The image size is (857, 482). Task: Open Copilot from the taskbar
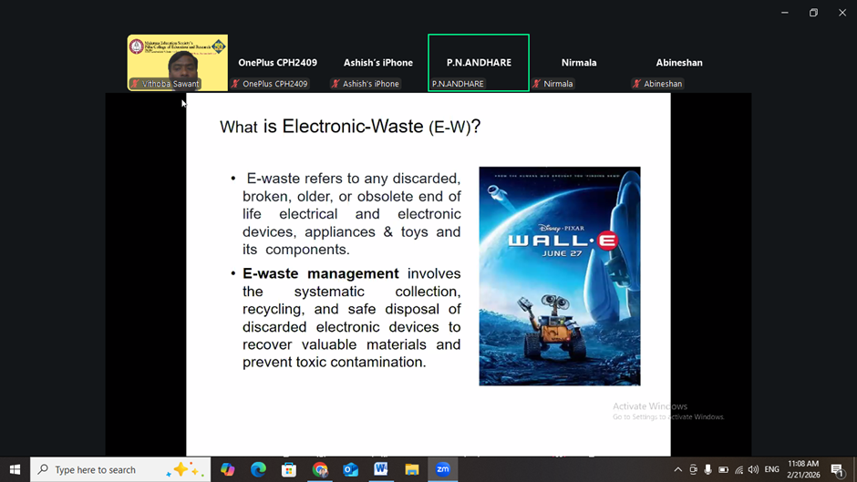click(x=228, y=469)
